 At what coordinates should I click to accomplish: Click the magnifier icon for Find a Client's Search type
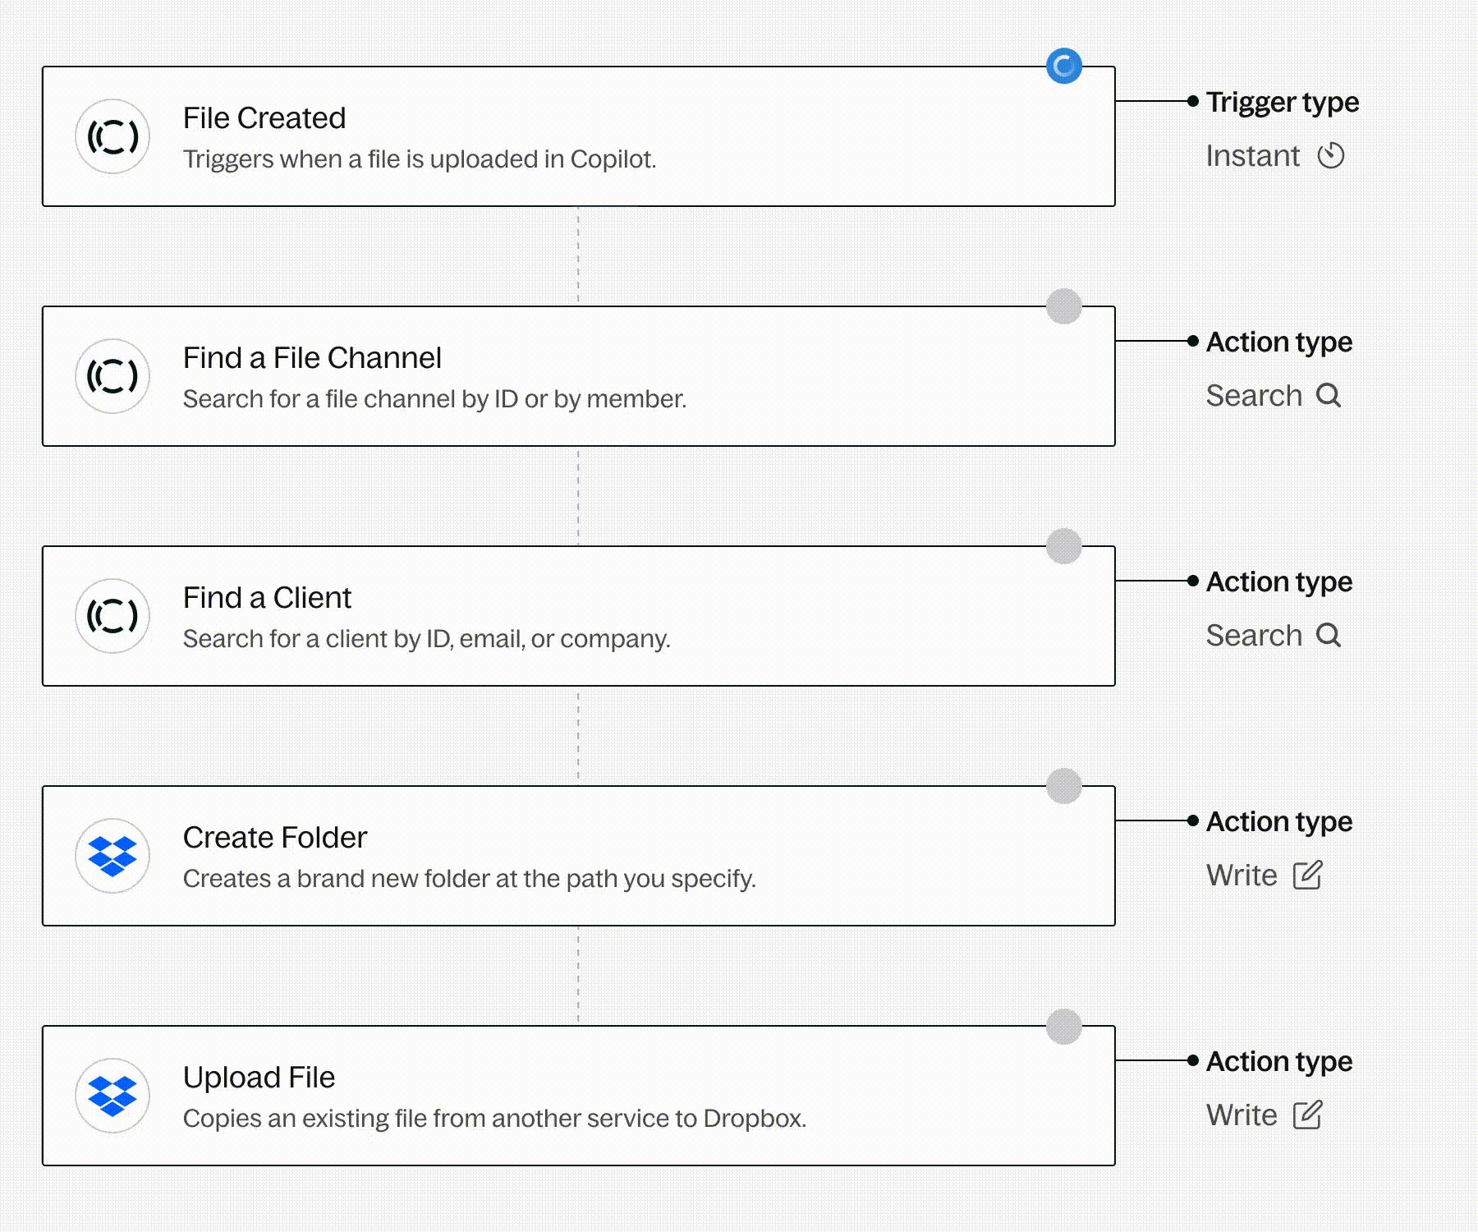pos(1328,635)
